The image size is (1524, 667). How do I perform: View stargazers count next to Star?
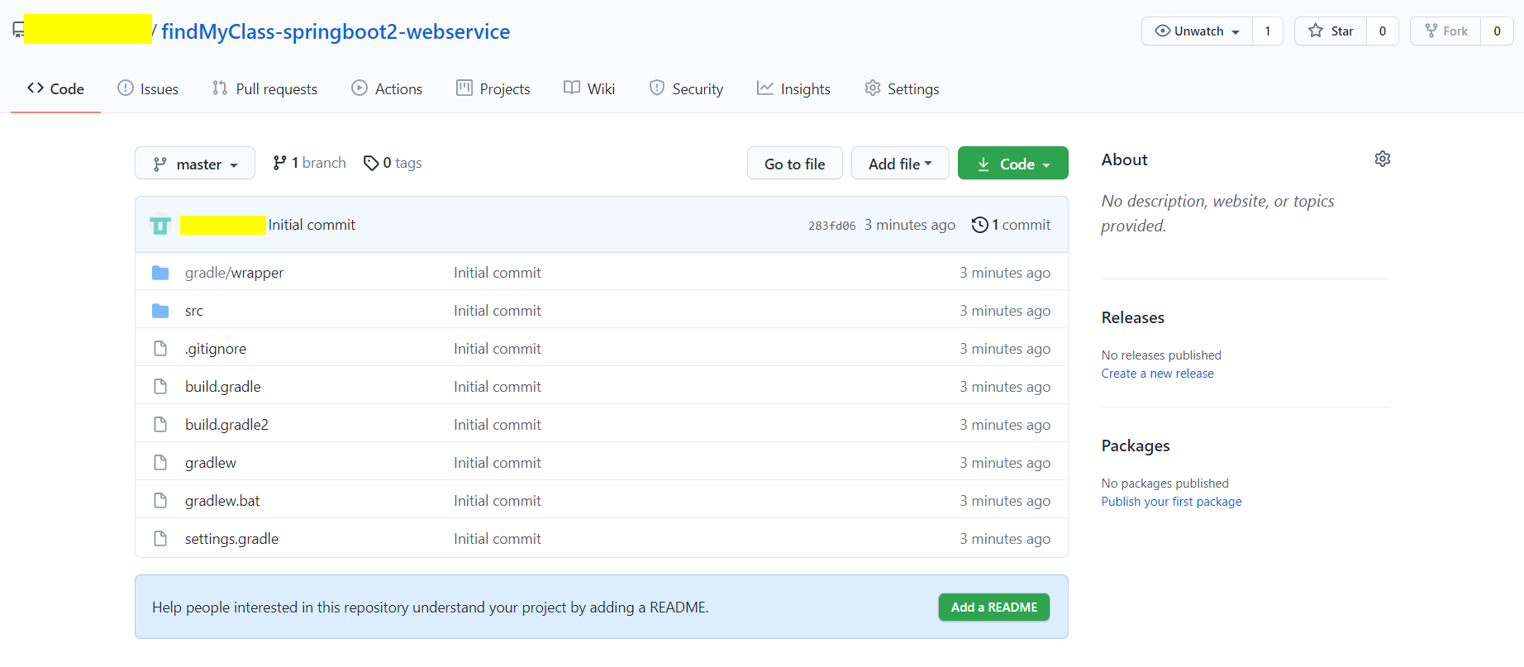click(1383, 31)
